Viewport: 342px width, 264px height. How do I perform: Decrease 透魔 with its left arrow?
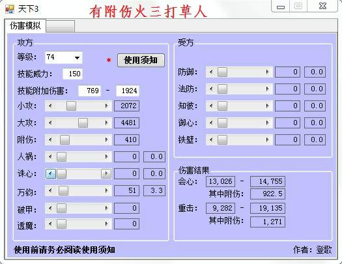[50, 224]
